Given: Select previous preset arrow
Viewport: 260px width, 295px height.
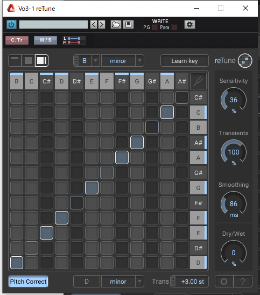Looking at the screenshot, I should (x=94, y=24).
